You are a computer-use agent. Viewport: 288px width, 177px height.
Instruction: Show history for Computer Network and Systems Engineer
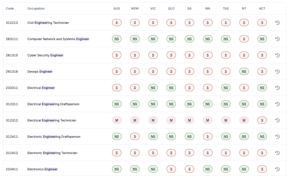[x=277, y=39]
